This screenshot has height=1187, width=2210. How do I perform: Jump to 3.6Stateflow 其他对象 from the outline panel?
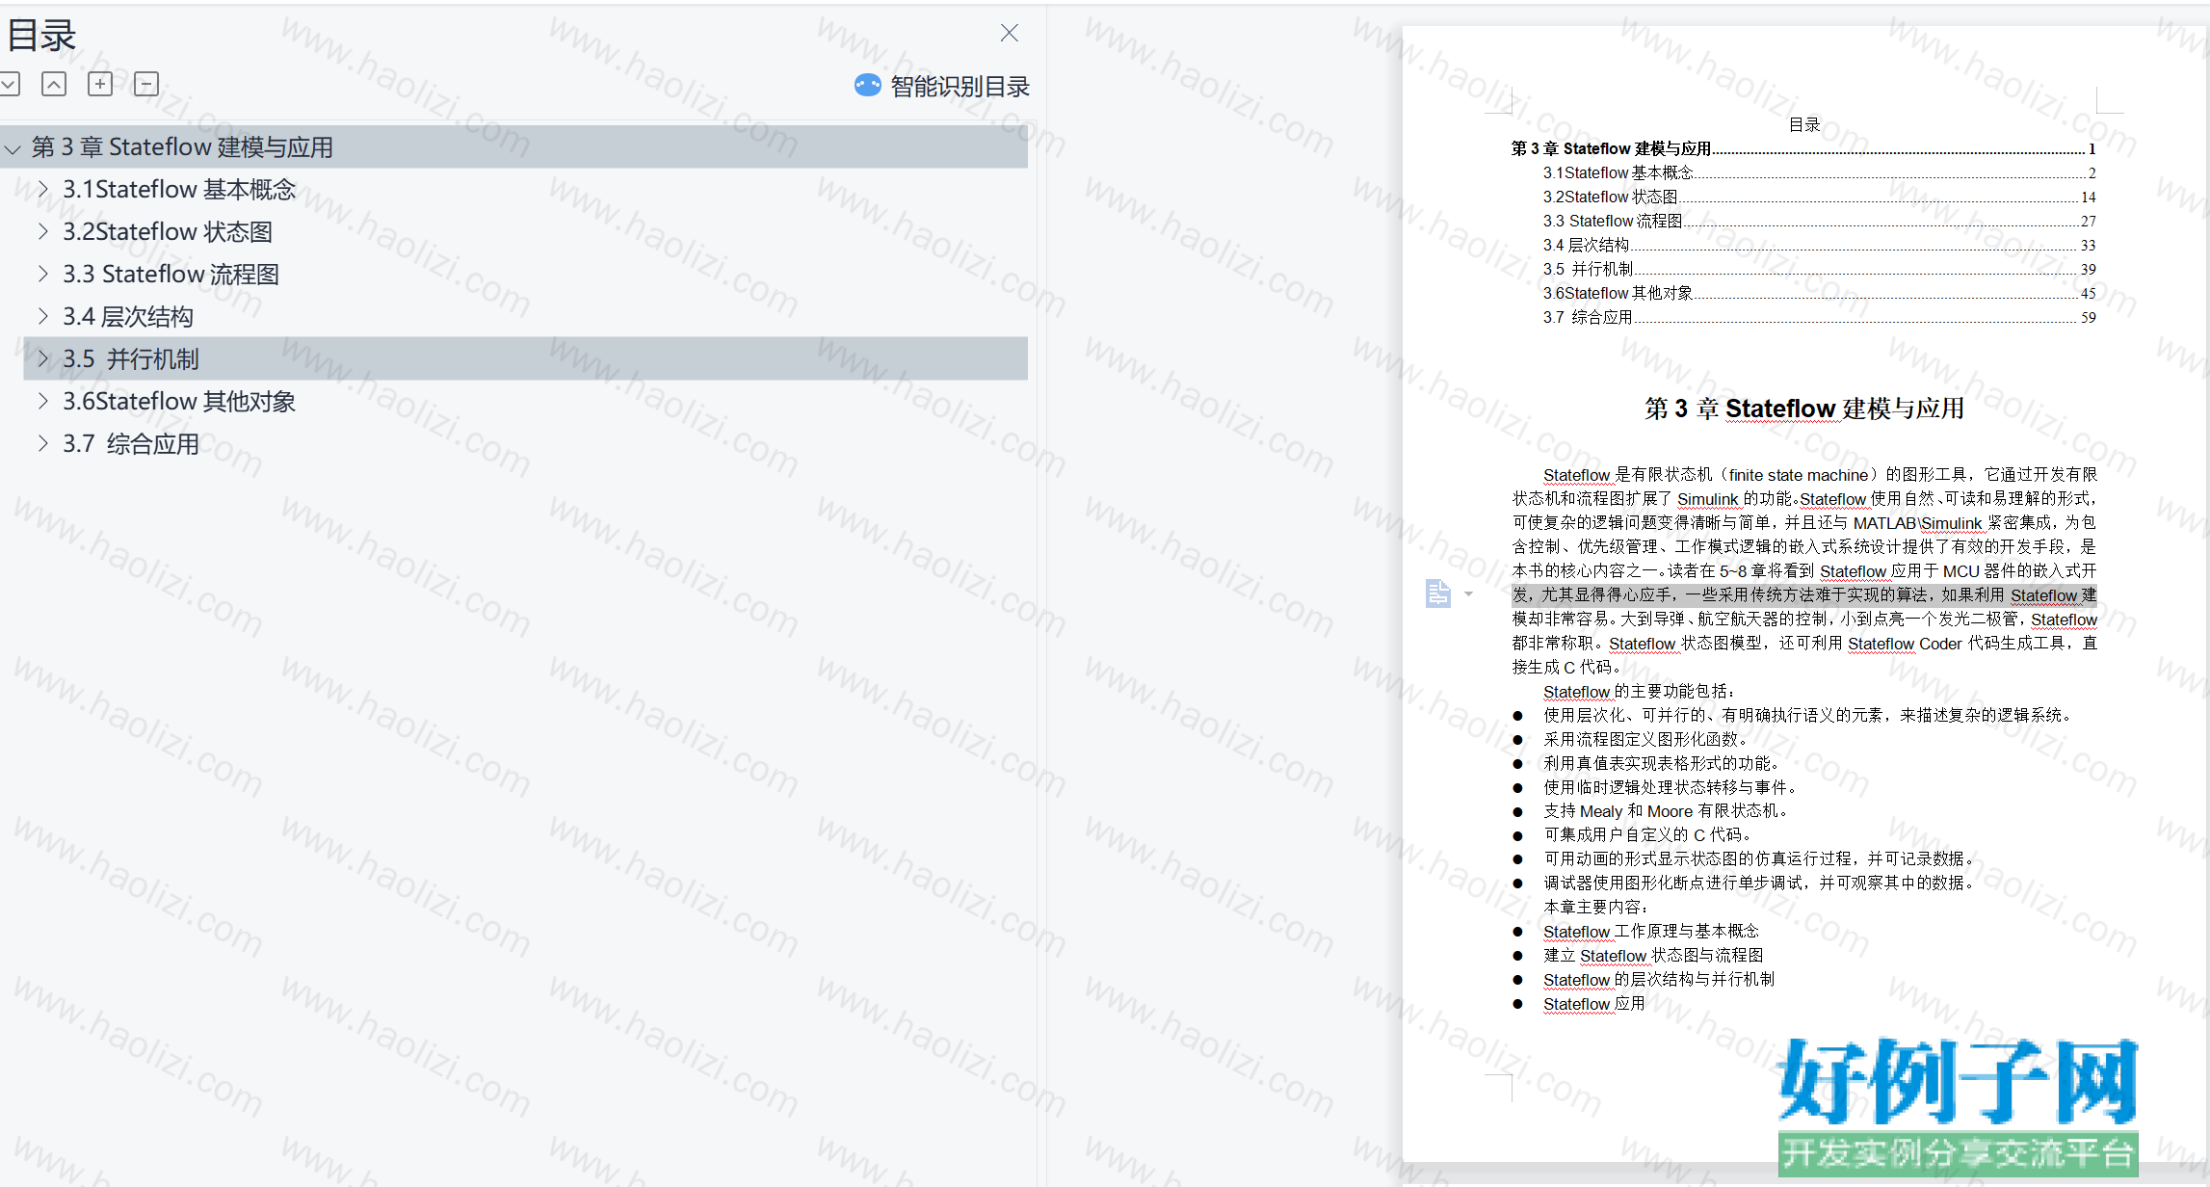coord(179,402)
